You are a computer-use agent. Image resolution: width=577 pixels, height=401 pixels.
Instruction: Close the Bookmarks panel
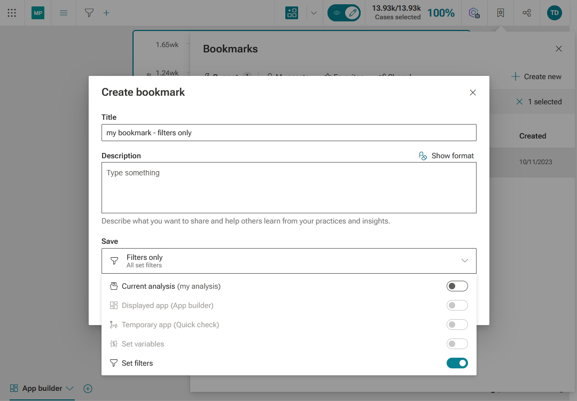tap(559, 49)
